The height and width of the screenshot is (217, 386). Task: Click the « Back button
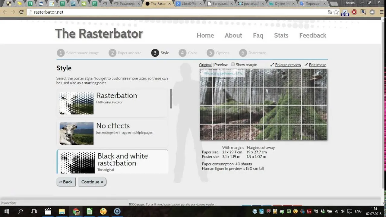tap(66, 182)
